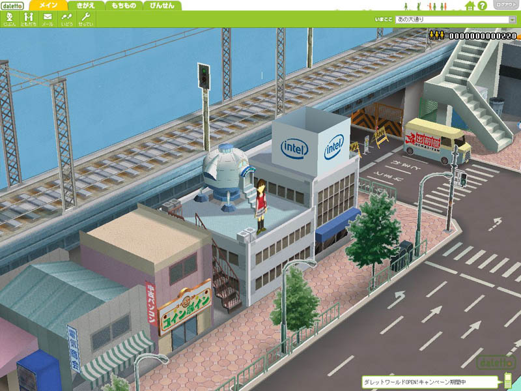The image size is (521, 391).
Task: Expand the いまここ location dropdown arrow
Action: coord(512,20)
